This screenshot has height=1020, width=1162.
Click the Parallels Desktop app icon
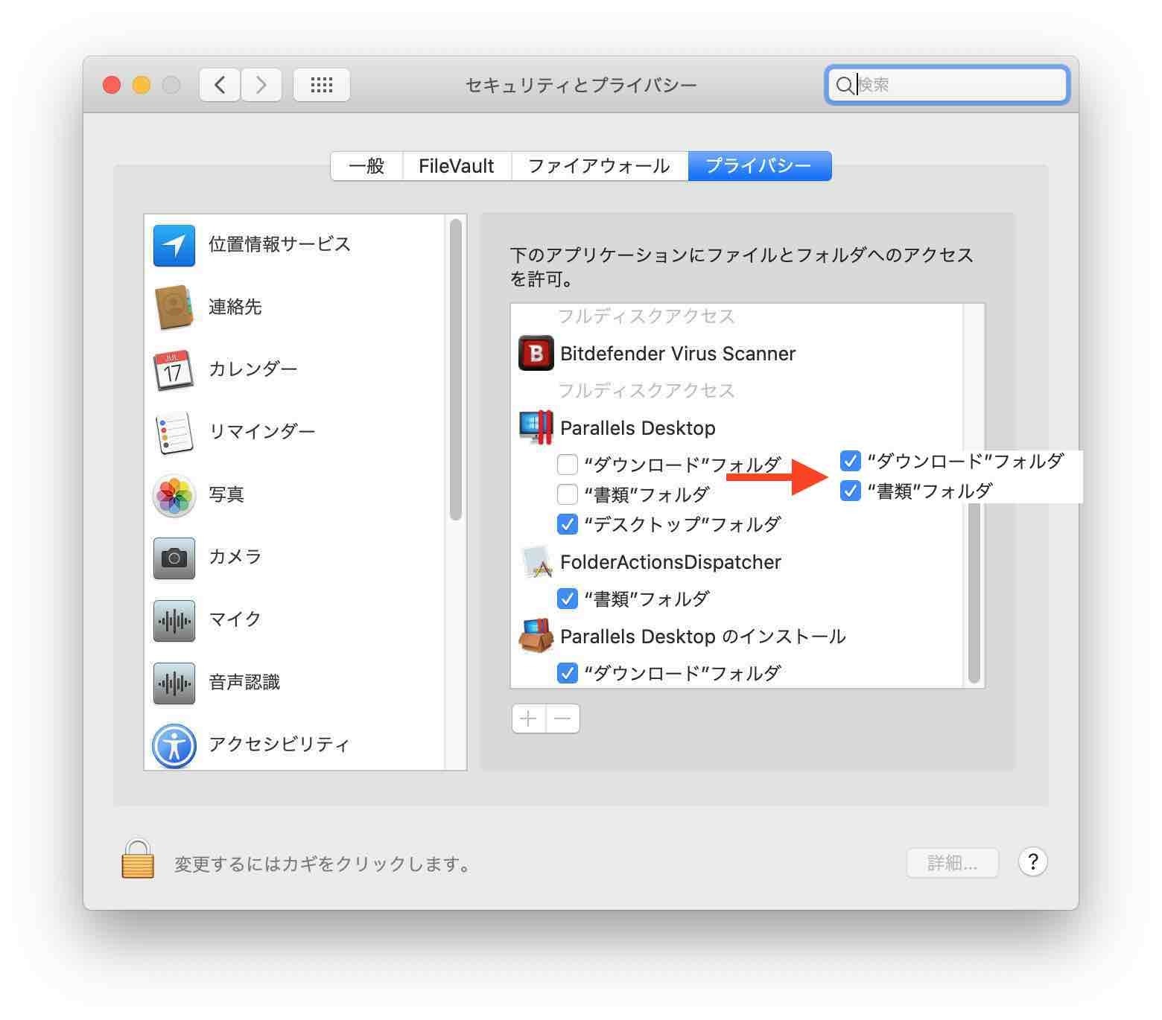click(x=536, y=427)
